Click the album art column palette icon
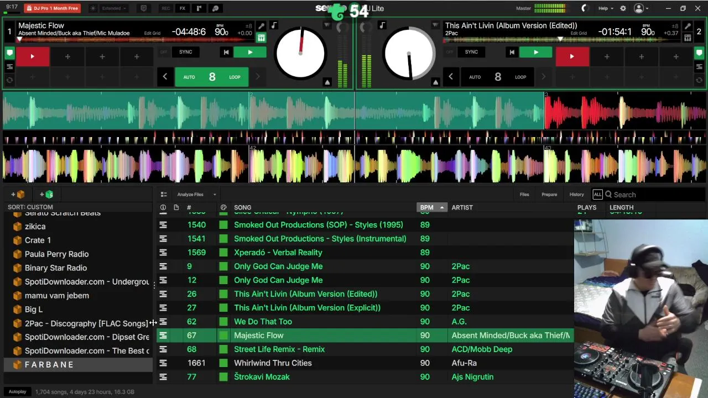This screenshot has width=708, height=398. click(x=223, y=207)
